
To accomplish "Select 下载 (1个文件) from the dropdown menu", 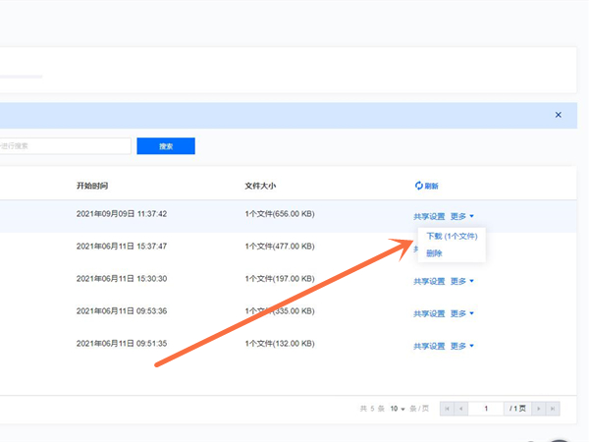I will pos(452,236).
